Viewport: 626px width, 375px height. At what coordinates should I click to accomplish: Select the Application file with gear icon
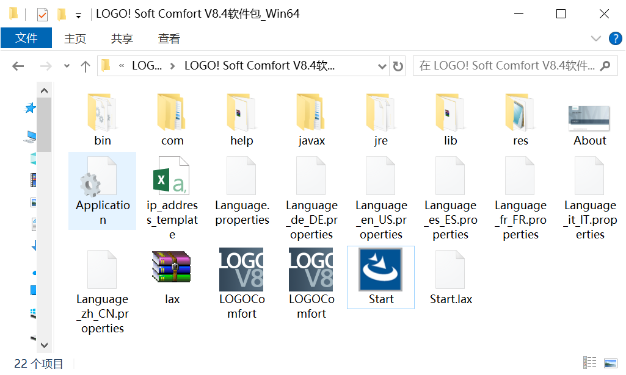point(102,191)
